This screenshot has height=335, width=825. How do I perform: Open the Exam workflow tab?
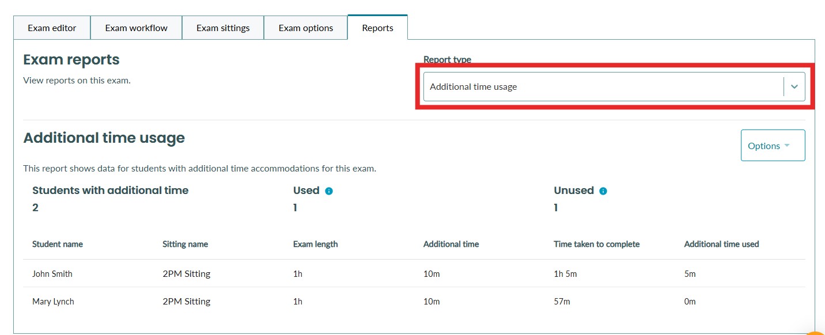tap(137, 28)
